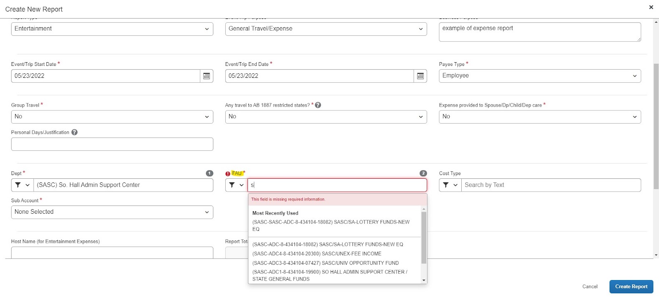Click the dialog vertical scrollbar thumb
Screen dimensions: 659x299
pos(656,126)
